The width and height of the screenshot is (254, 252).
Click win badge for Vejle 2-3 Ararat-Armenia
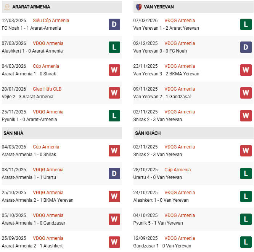[x=114, y=93]
